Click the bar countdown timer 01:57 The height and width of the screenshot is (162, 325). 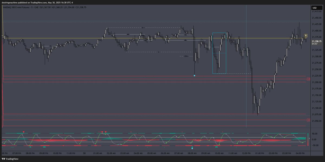pyautogui.click(x=314, y=44)
